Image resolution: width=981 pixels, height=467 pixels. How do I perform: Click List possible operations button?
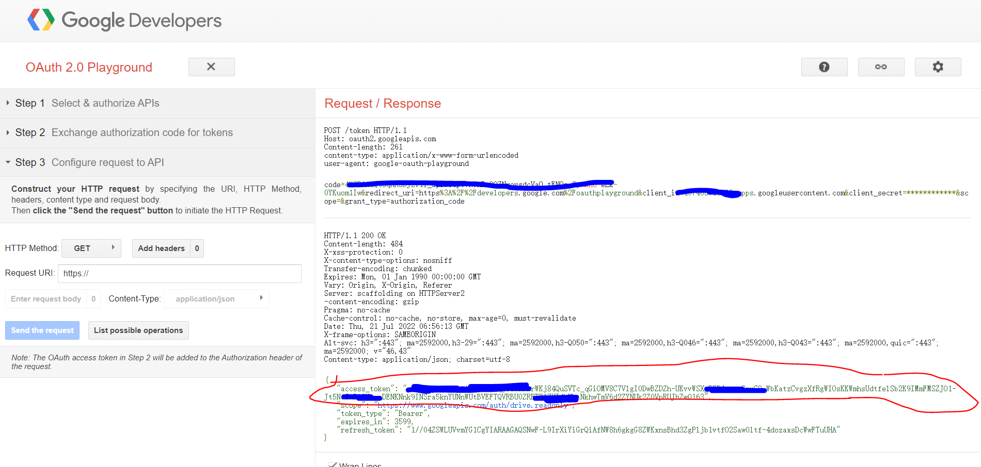point(138,330)
